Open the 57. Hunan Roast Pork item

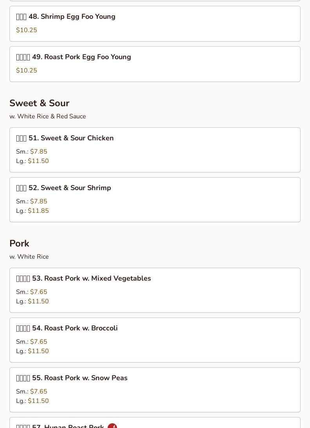155,423
